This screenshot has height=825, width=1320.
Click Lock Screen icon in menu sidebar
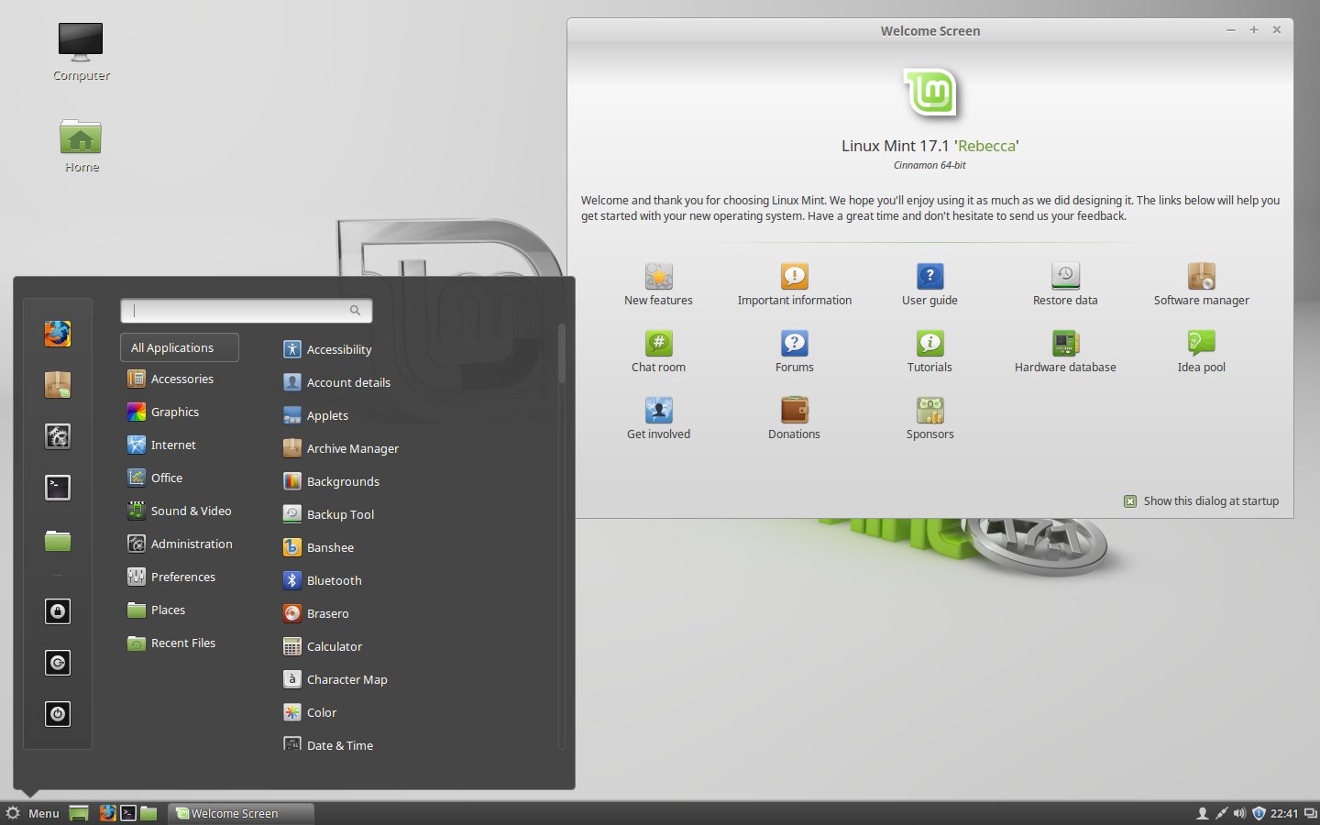[x=58, y=611]
